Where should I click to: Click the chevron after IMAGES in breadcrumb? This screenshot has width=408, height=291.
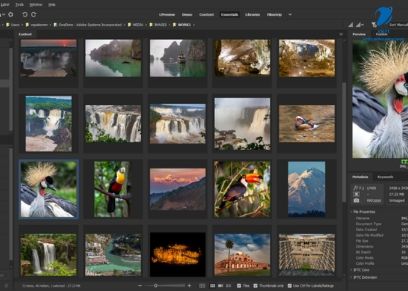(170, 24)
